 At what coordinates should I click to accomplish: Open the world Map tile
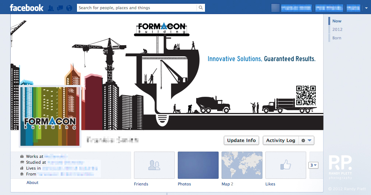[242, 165]
